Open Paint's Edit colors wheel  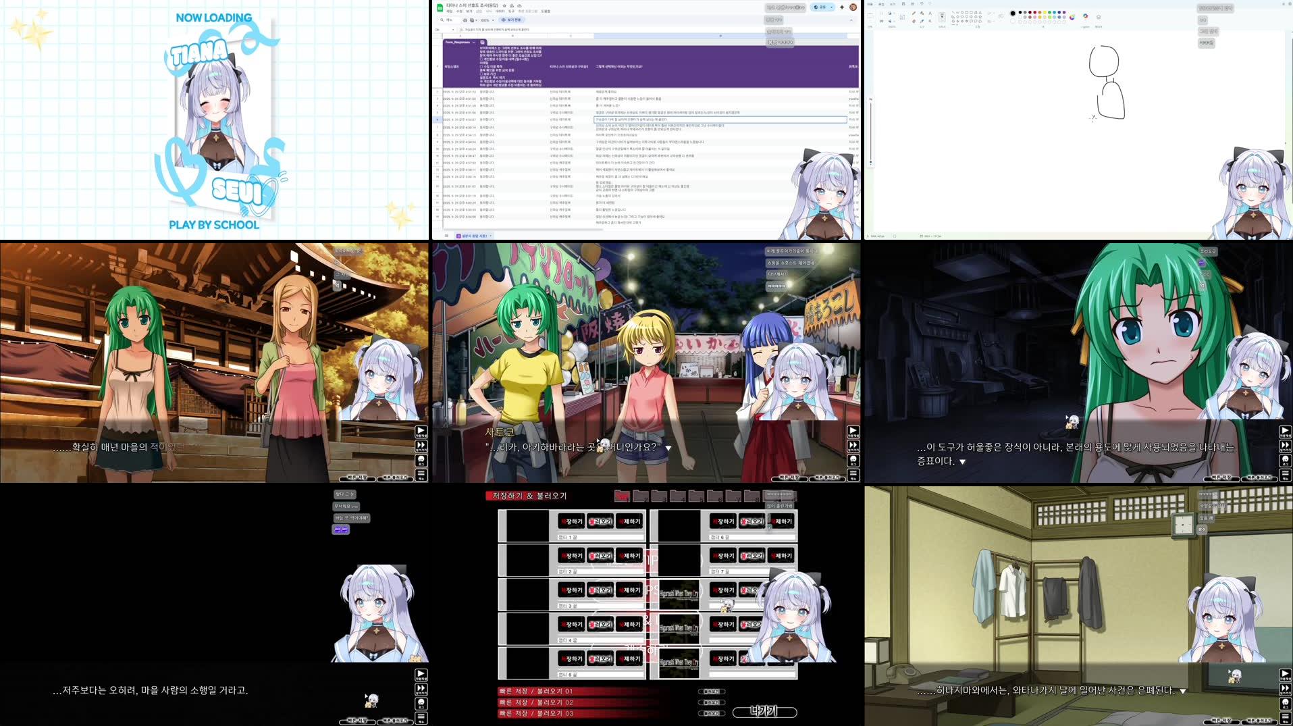1072,16
